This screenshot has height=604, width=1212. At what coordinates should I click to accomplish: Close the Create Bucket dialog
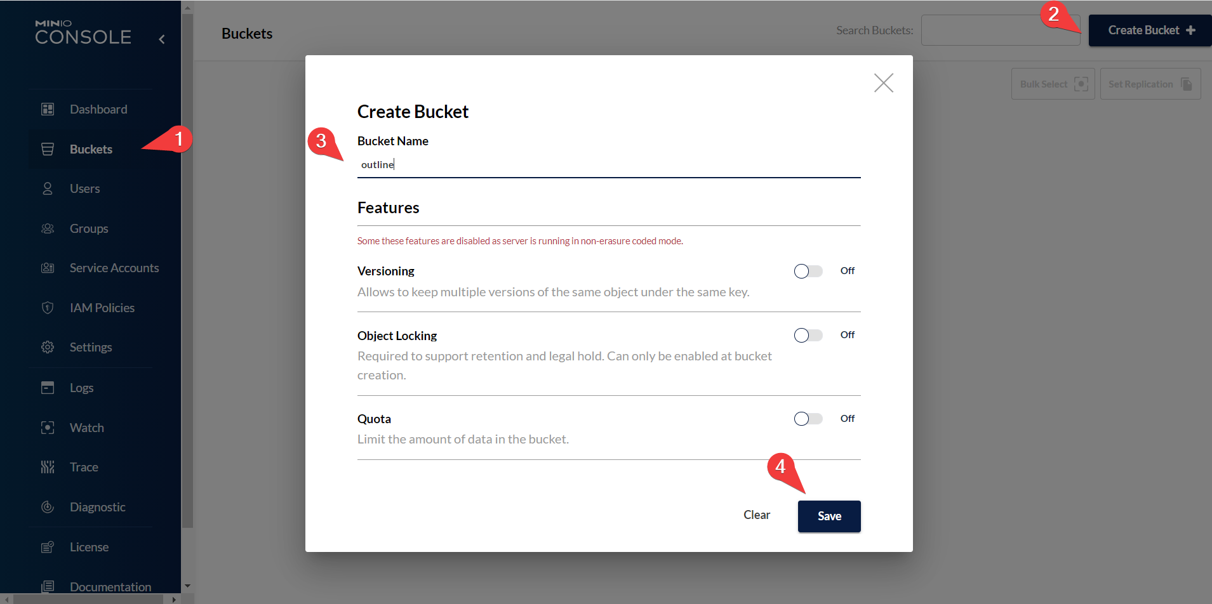click(883, 82)
